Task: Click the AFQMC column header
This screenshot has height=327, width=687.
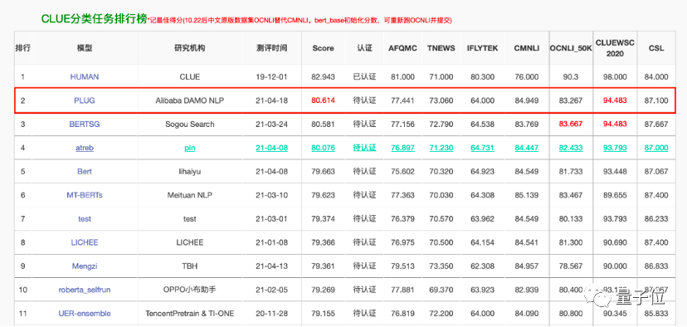Action: [402, 48]
